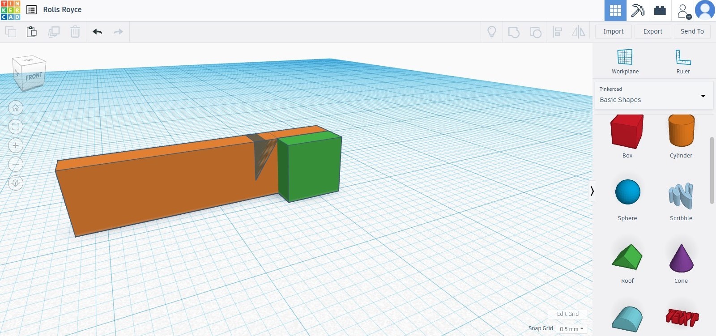Image resolution: width=716 pixels, height=336 pixels.
Task: Open the Snap Grid 0.5 mm dropdown
Action: coord(571,329)
